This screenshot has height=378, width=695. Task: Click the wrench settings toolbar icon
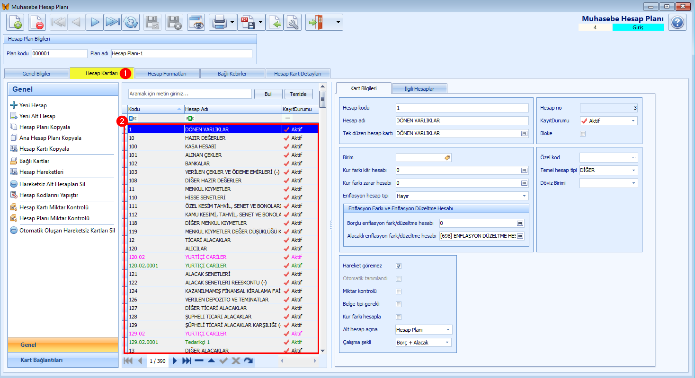click(293, 22)
